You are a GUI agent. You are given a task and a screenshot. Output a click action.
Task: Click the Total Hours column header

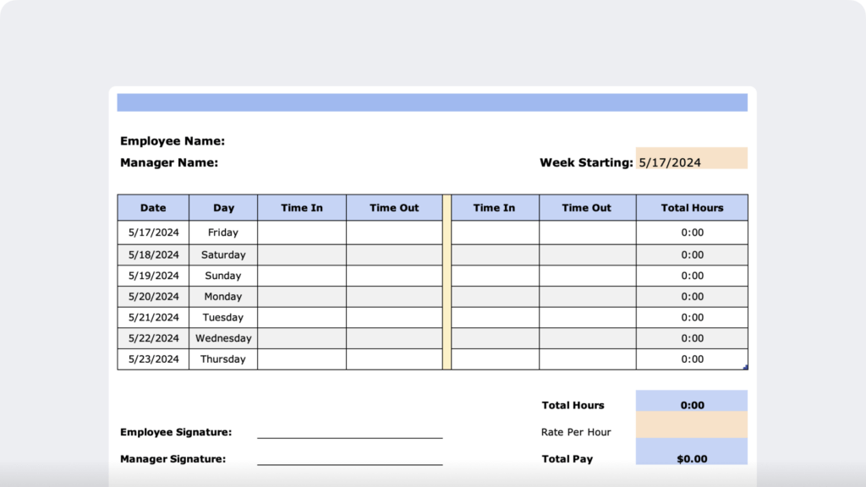692,207
